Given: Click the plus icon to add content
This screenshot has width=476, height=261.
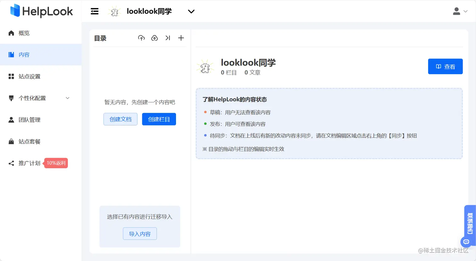Looking at the screenshot, I should pyautogui.click(x=181, y=38).
